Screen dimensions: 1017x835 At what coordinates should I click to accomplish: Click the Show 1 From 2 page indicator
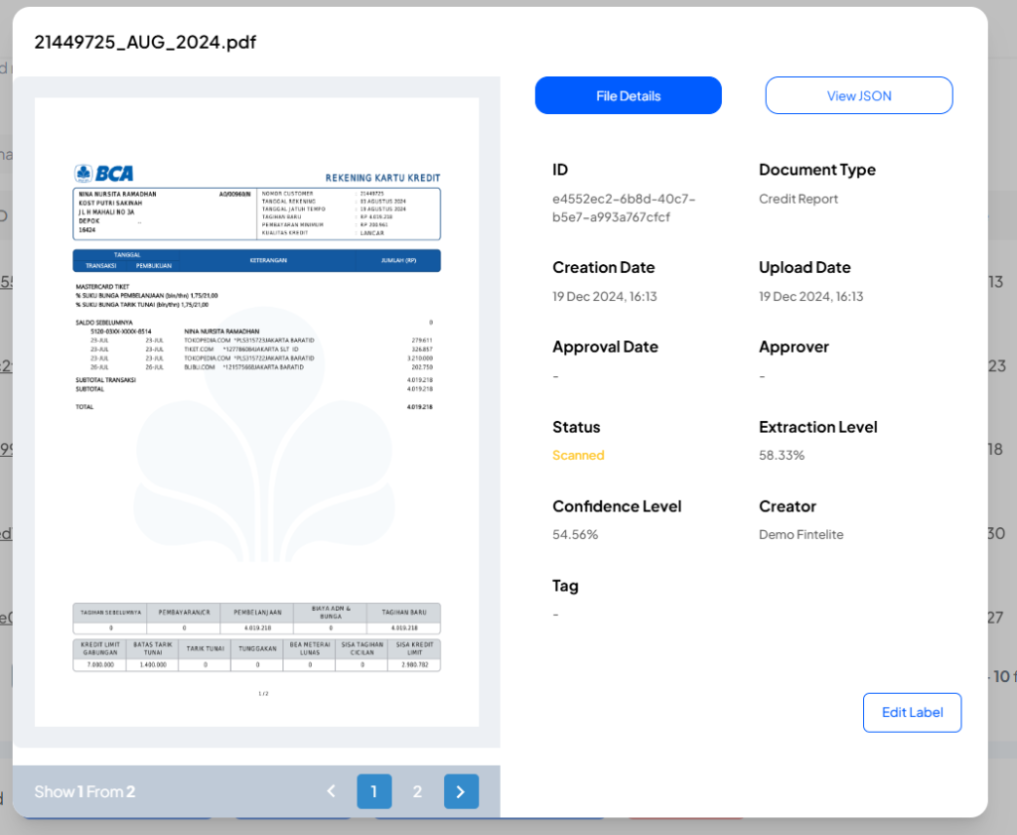pyautogui.click(x=84, y=791)
